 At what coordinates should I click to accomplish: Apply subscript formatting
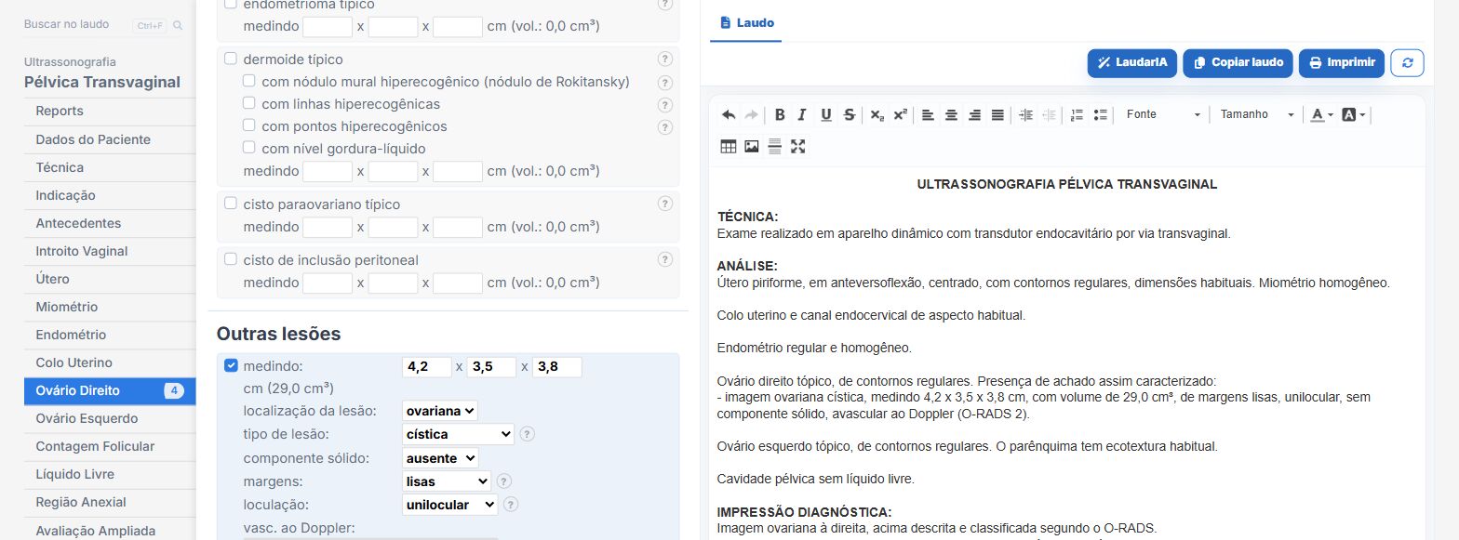[x=877, y=115]
